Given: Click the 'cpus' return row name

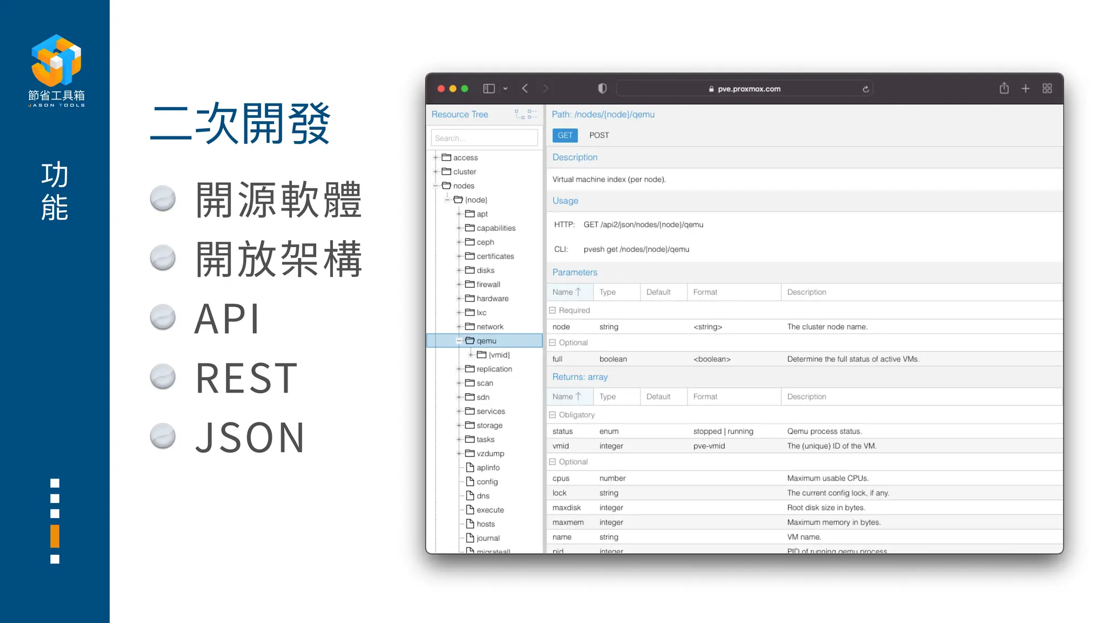Looking at the screenshot, I should coord(561,478).
